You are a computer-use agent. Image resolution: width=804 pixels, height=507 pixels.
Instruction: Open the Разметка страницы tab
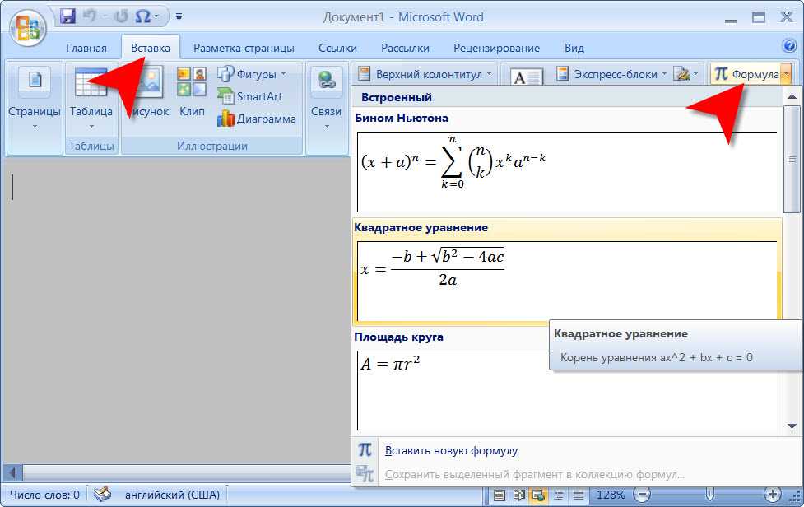pyautogui.click(x=244, y=48)
